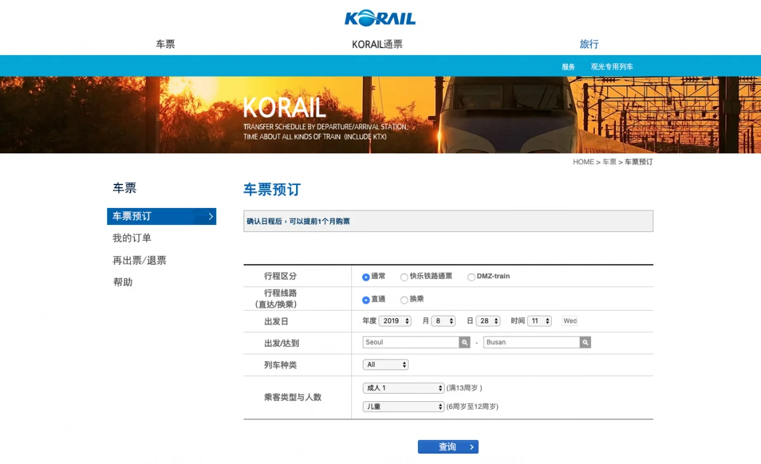The height and width of the screenshot is (464, 761).
Task: Choose 换乘 transfer route option
Action: (404, 300)
